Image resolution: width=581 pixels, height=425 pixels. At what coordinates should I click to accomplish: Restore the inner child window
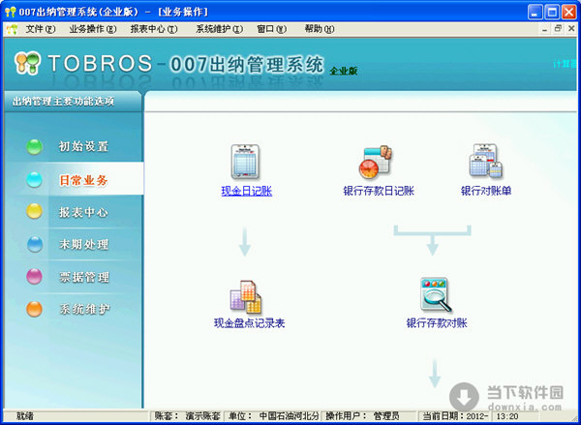click(558, 29)
